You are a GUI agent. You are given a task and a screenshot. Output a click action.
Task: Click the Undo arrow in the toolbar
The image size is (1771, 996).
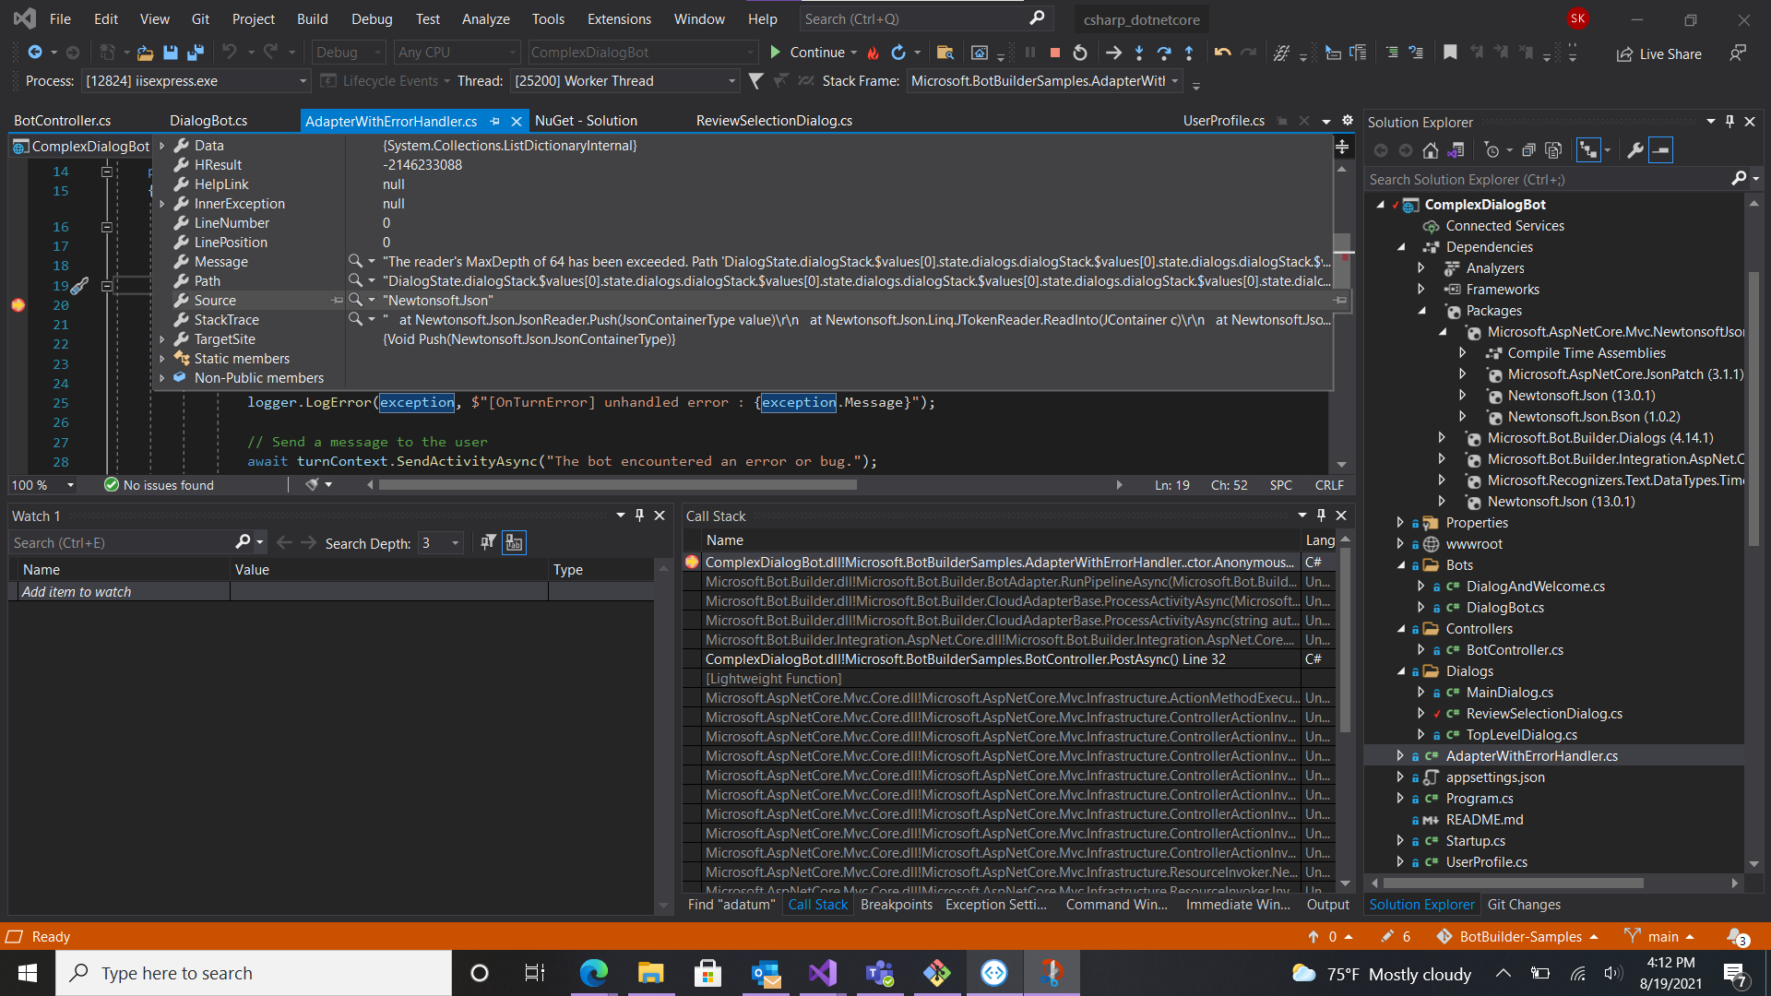[x=1222, y=53]
